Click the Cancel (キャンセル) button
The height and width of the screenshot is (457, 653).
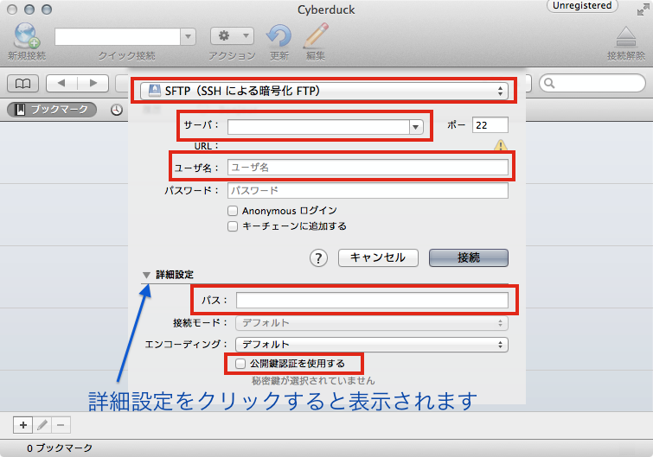pyautogui.click(x=378, y=257)
